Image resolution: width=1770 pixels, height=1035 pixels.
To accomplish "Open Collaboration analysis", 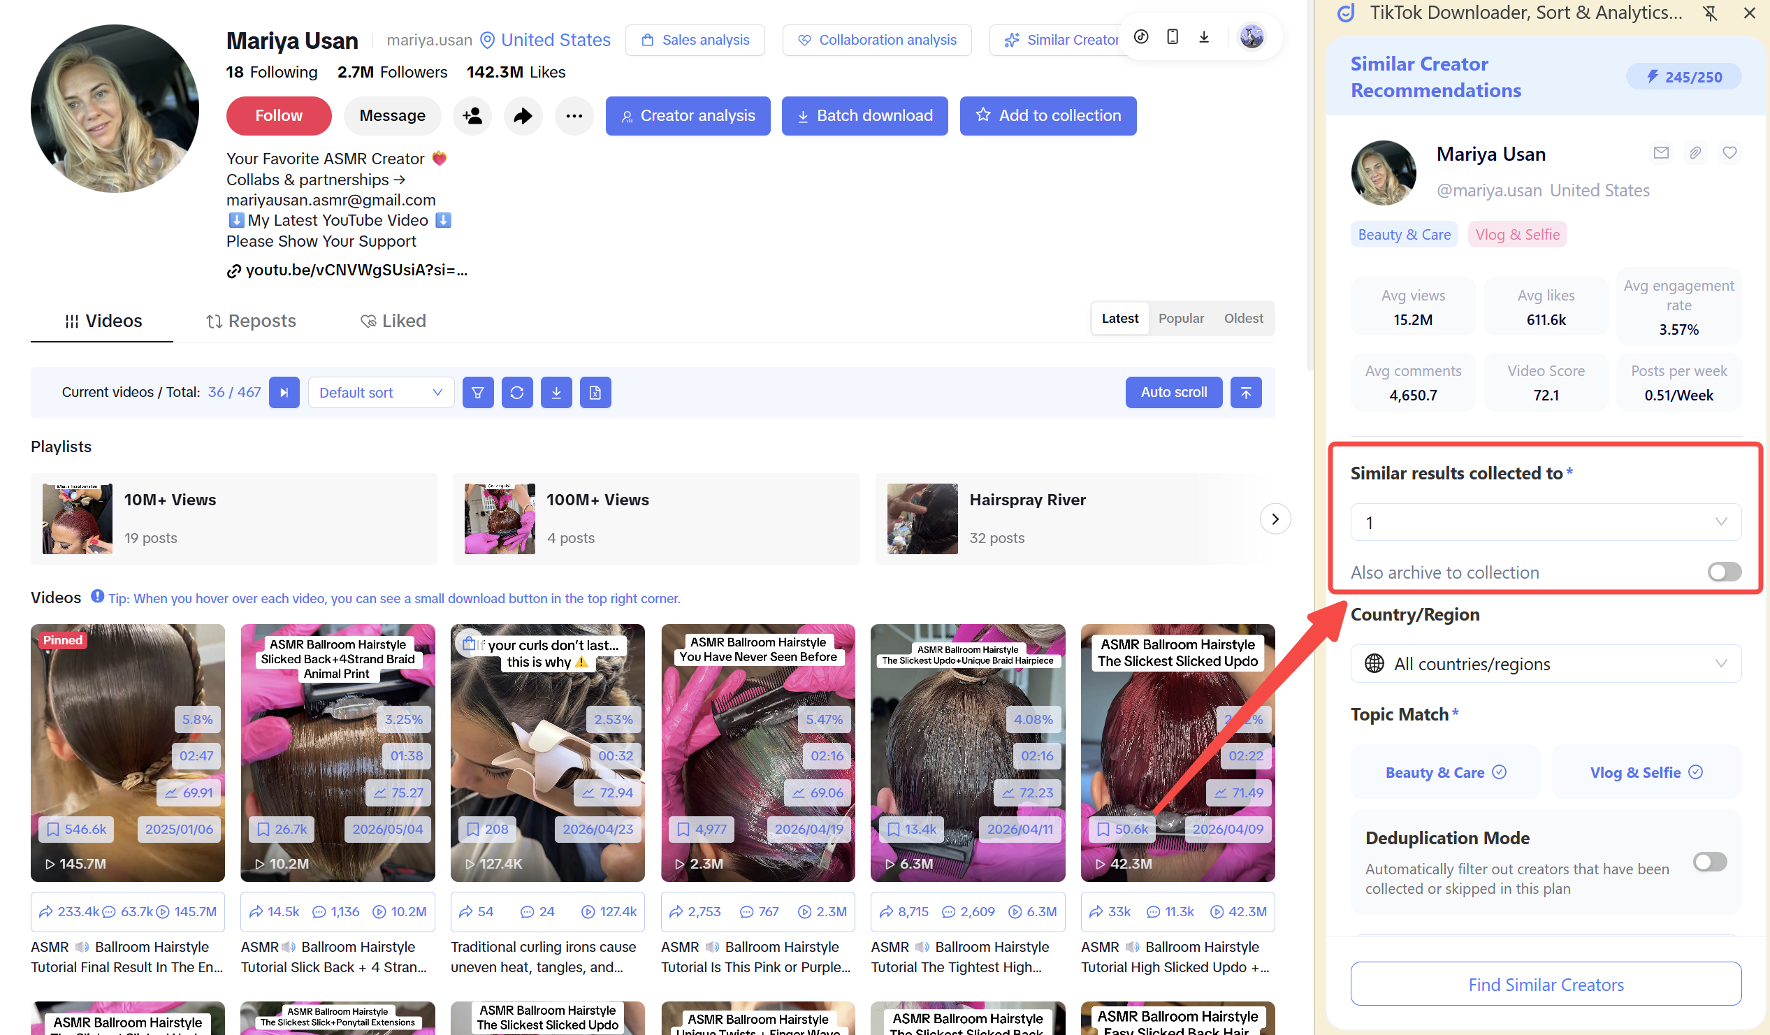I will point(876,40).
